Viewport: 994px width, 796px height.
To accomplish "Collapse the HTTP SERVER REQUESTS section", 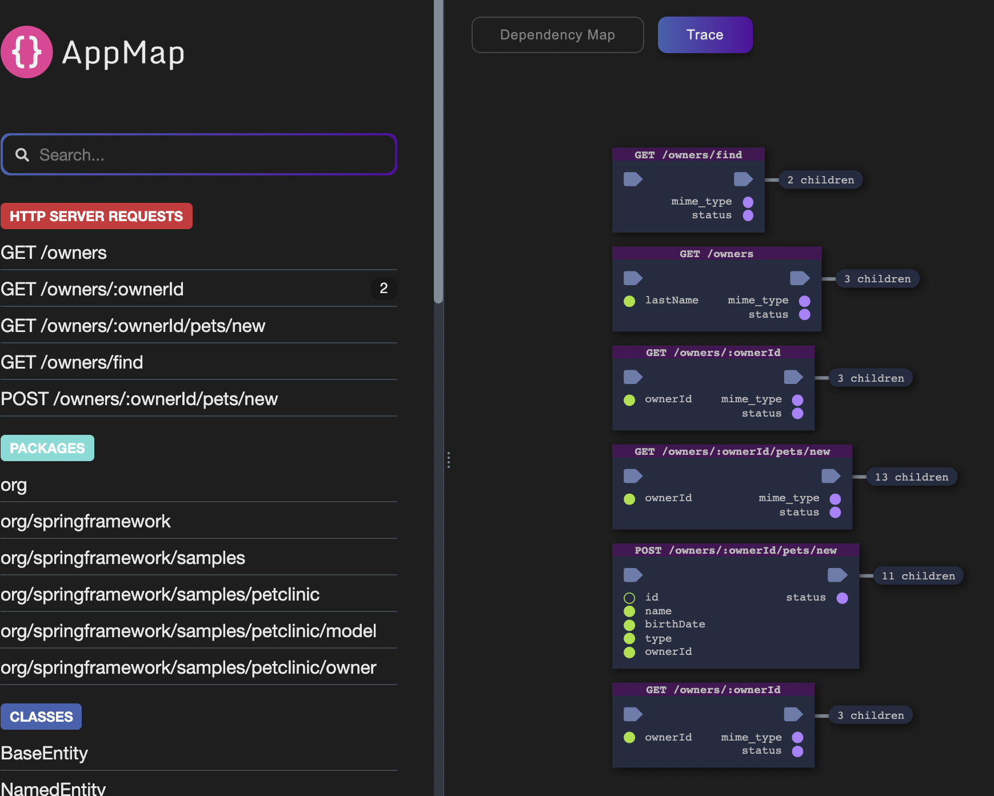I will 96,216.
